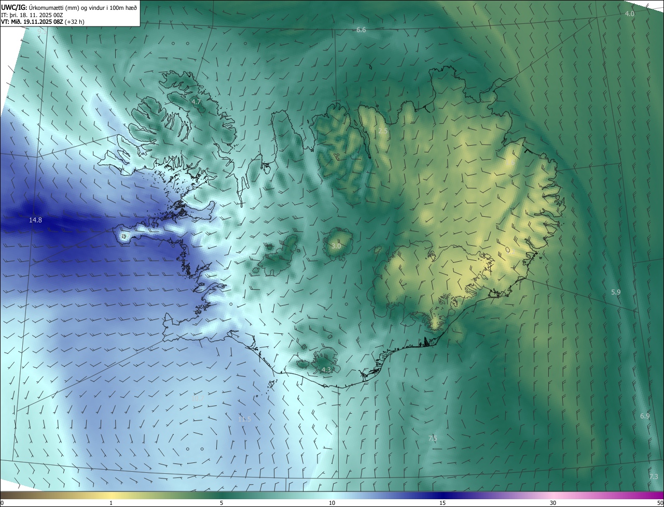Click the 4.0 value label
The height and width of the screenshot is (507, 664).
point(629,14)
